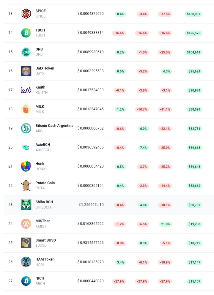Click the rank 23 Shiba BCH row number
Image resolution: width=214 pixels, height=295 pixels.
[x=10, y=204]
